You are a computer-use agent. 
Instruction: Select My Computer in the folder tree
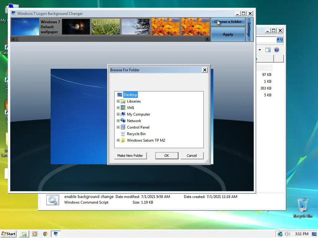click(x=139, y=114)
